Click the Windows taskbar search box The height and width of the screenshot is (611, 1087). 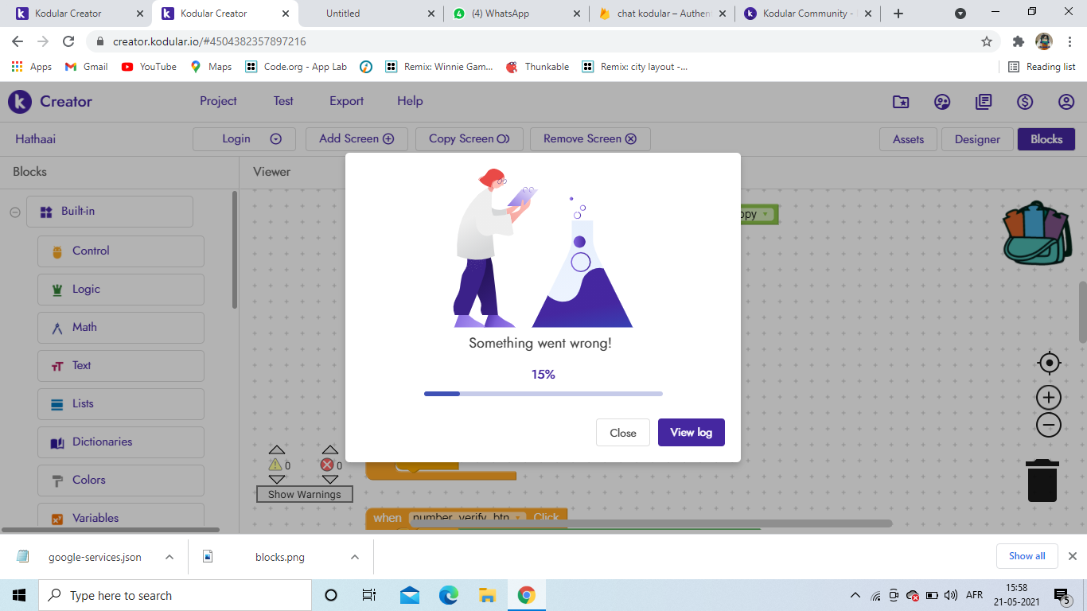175,595
